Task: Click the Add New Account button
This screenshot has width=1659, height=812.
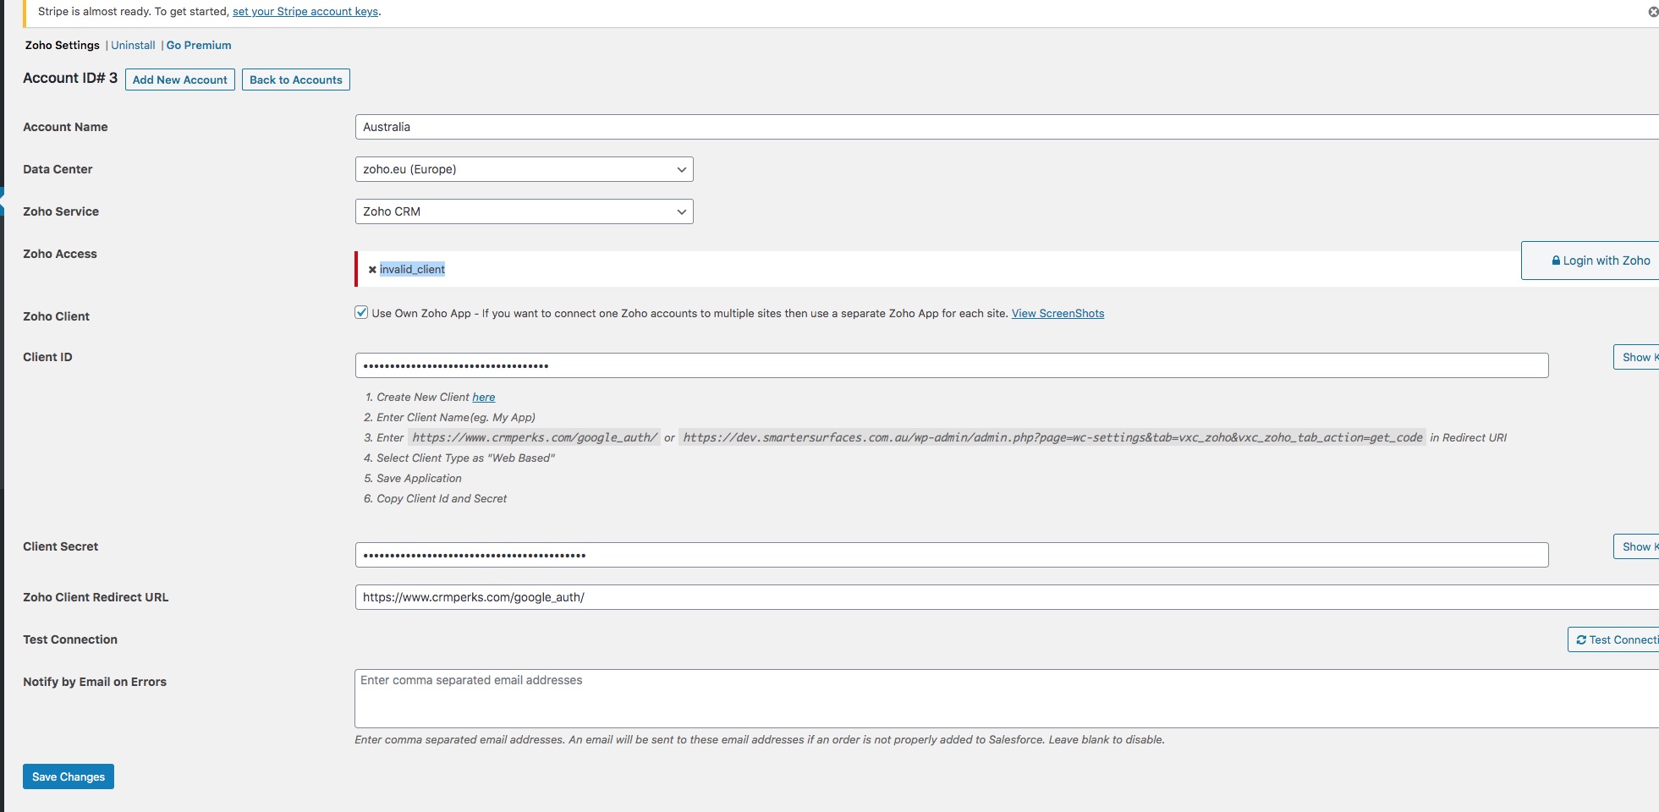Action: click(x=180, y=80)
